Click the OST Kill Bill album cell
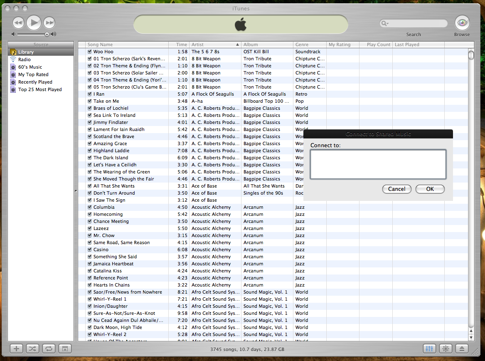485x361 pixels. point(256,52)
